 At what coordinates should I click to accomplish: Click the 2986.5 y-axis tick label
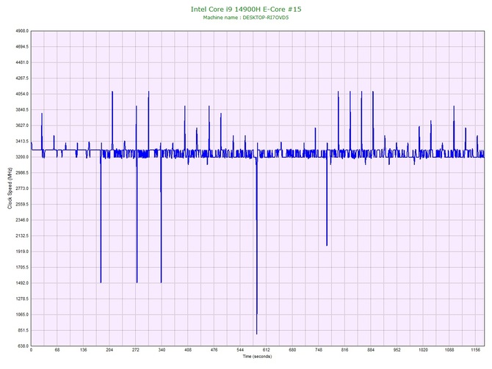pos(22,172)
